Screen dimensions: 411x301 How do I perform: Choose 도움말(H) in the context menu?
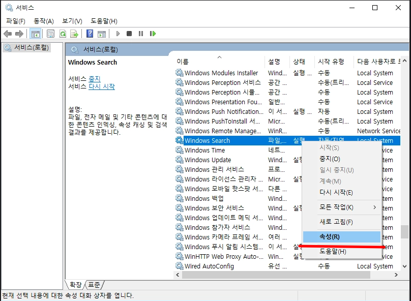click(341, 252)
